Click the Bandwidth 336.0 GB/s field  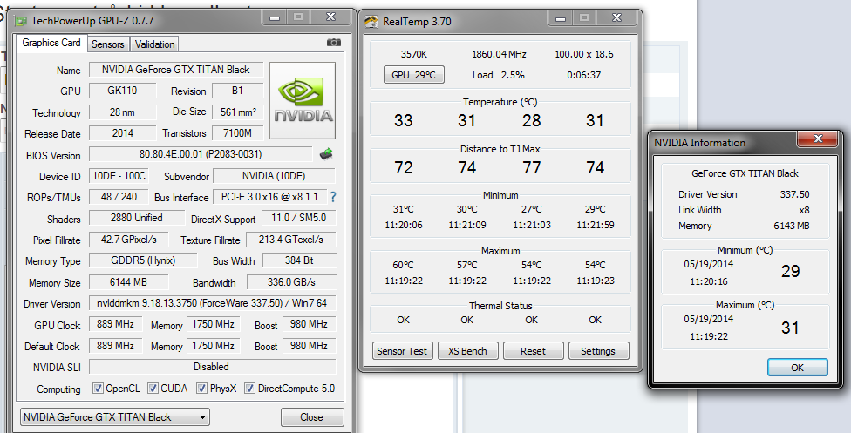(291, 281)
